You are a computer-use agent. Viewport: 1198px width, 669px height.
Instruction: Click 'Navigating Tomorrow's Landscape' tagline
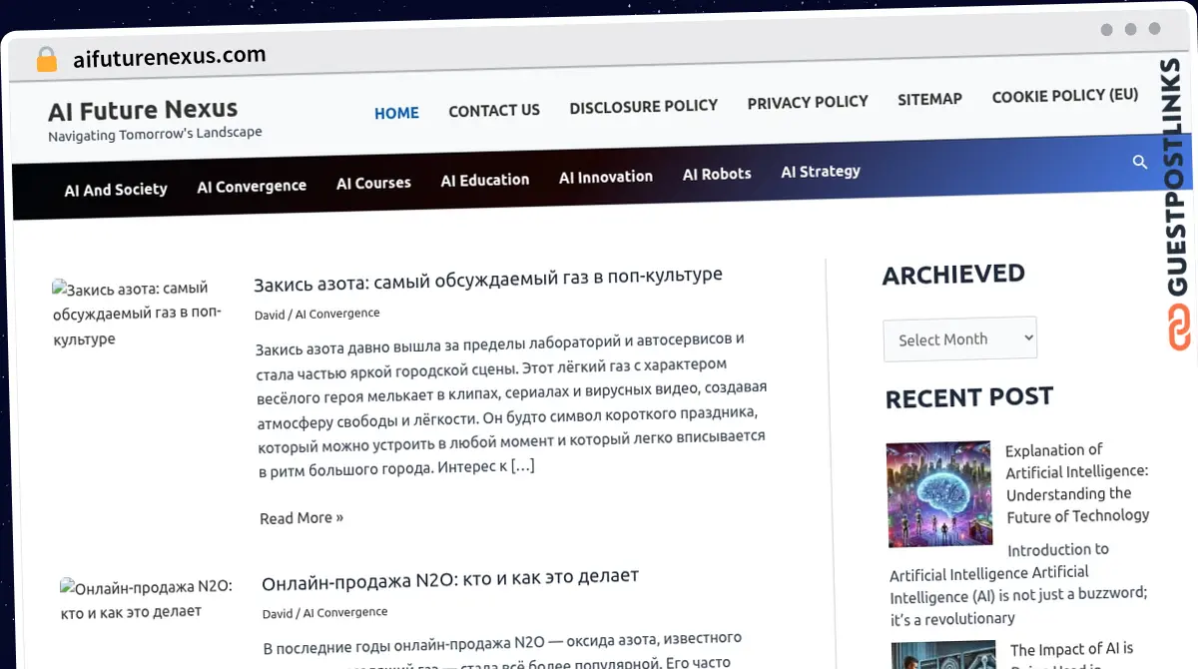coord(155,133)
